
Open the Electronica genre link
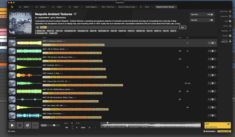[61, 18]
